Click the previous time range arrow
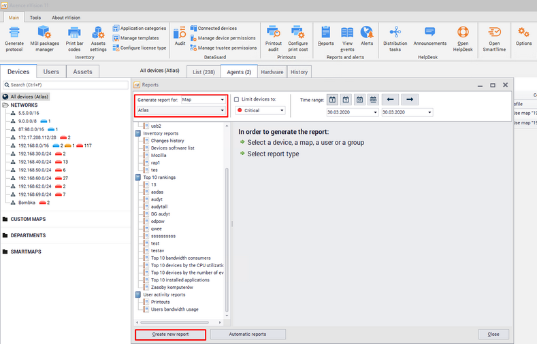This screenshot has height=344, width=537. tap(389, 99)
